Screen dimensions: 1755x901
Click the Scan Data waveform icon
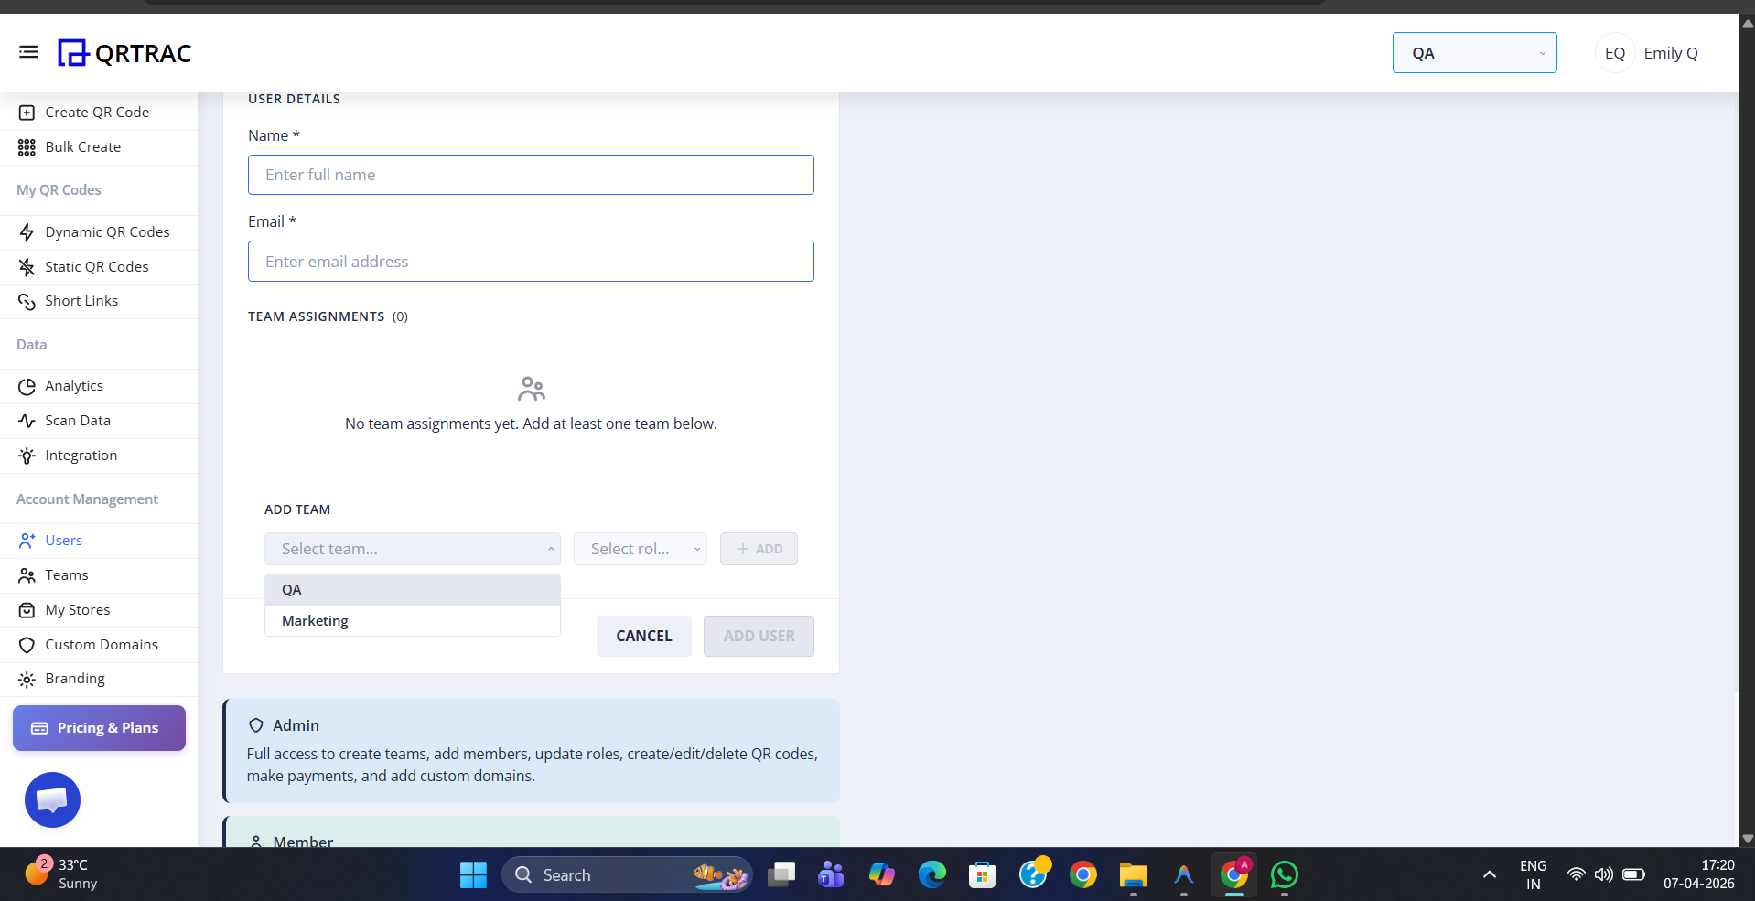[26, 420]
